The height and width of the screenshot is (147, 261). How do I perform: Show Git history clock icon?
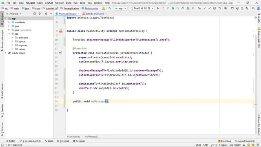point(215,8)
